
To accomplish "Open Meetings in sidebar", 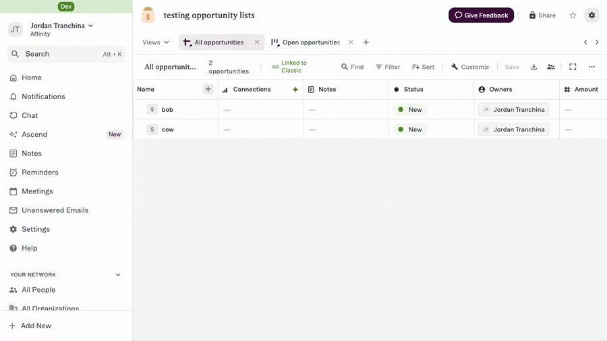I will [31, 191].
